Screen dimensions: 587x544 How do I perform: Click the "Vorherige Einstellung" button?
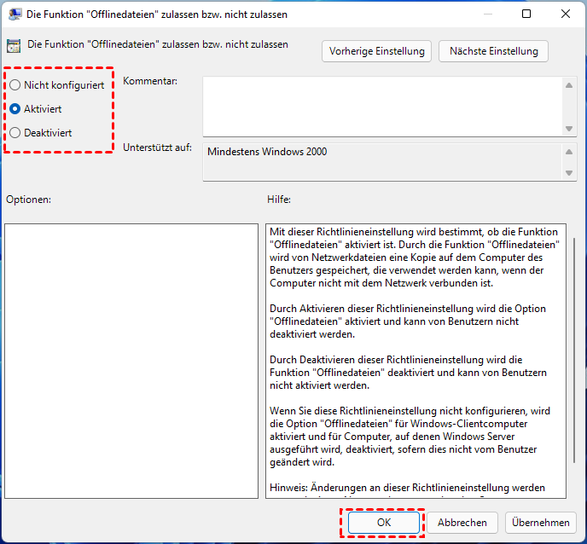(x=376, y=51)
